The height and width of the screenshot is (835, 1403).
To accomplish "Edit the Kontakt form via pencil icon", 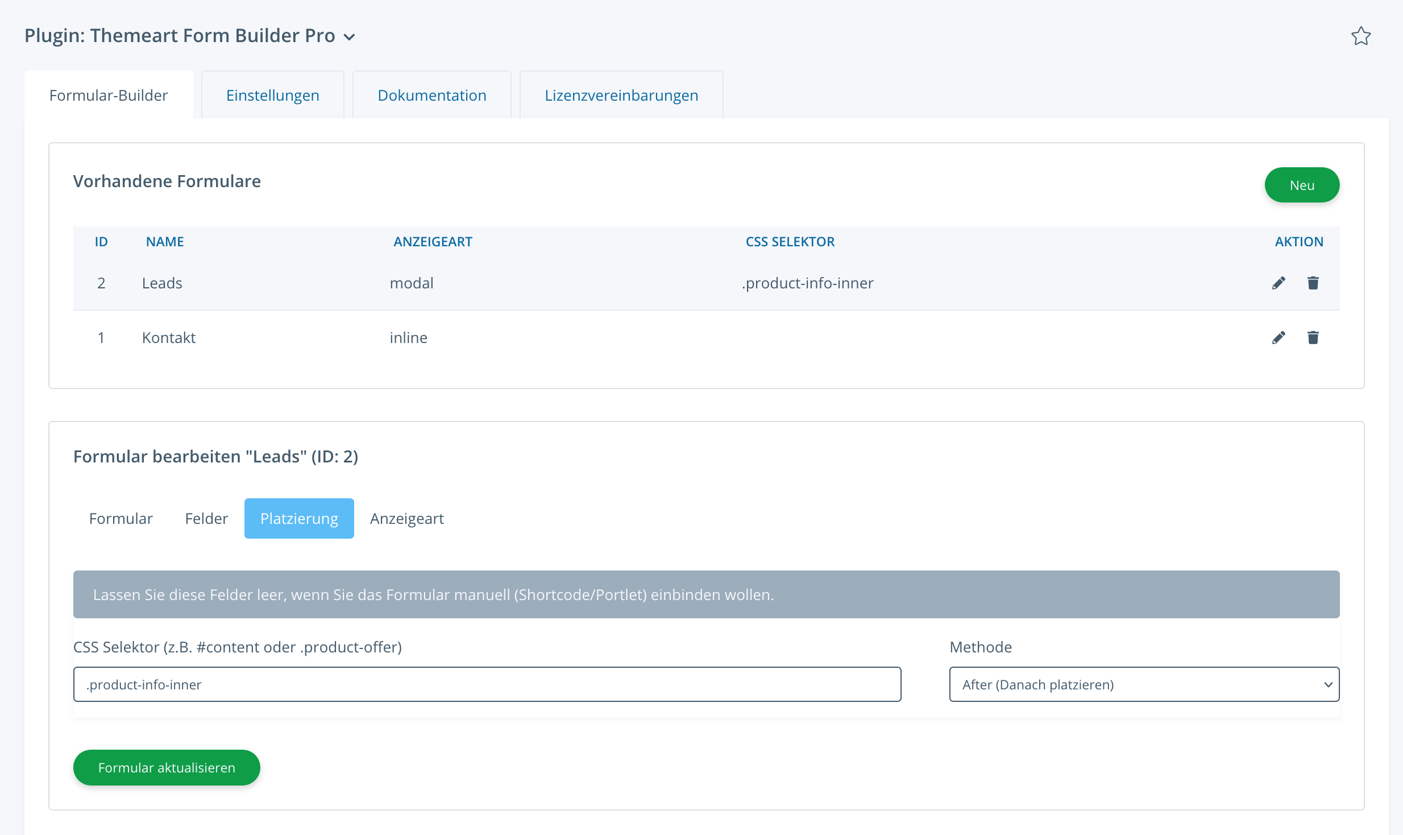I will (1279, 338).
